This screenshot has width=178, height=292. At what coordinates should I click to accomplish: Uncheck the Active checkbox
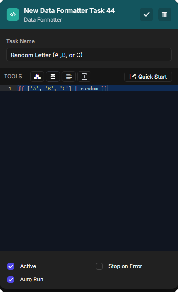pos(11,266)
